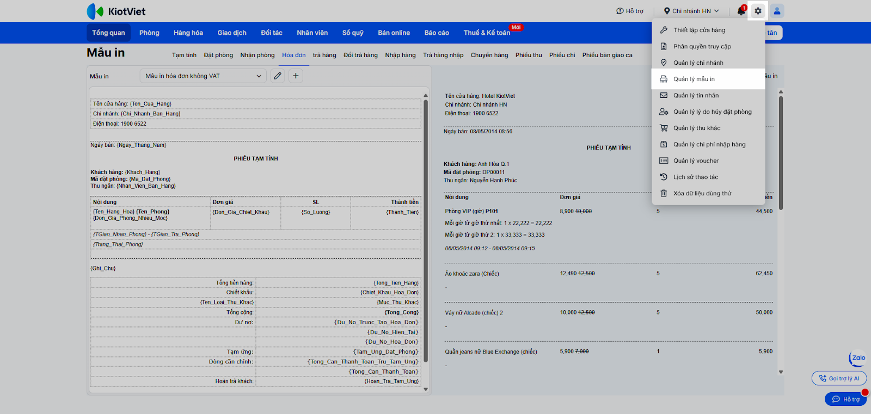Switch to the Đổi trả hàng tab
This screenshot has width=871, height=414.
tap(360, 55)
